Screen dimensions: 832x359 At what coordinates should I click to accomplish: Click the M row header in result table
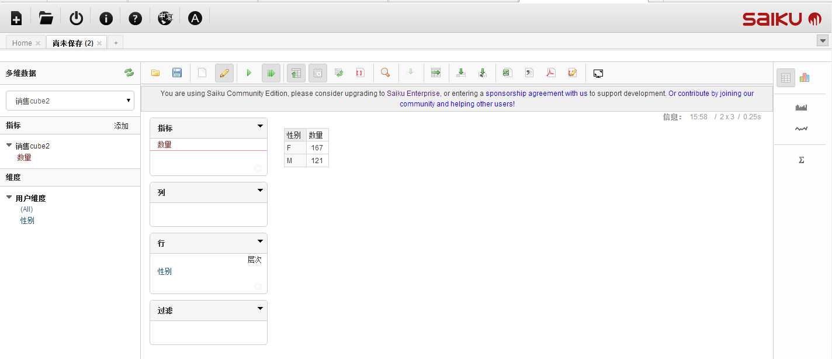pyautogui.click(x=295, y=161)
